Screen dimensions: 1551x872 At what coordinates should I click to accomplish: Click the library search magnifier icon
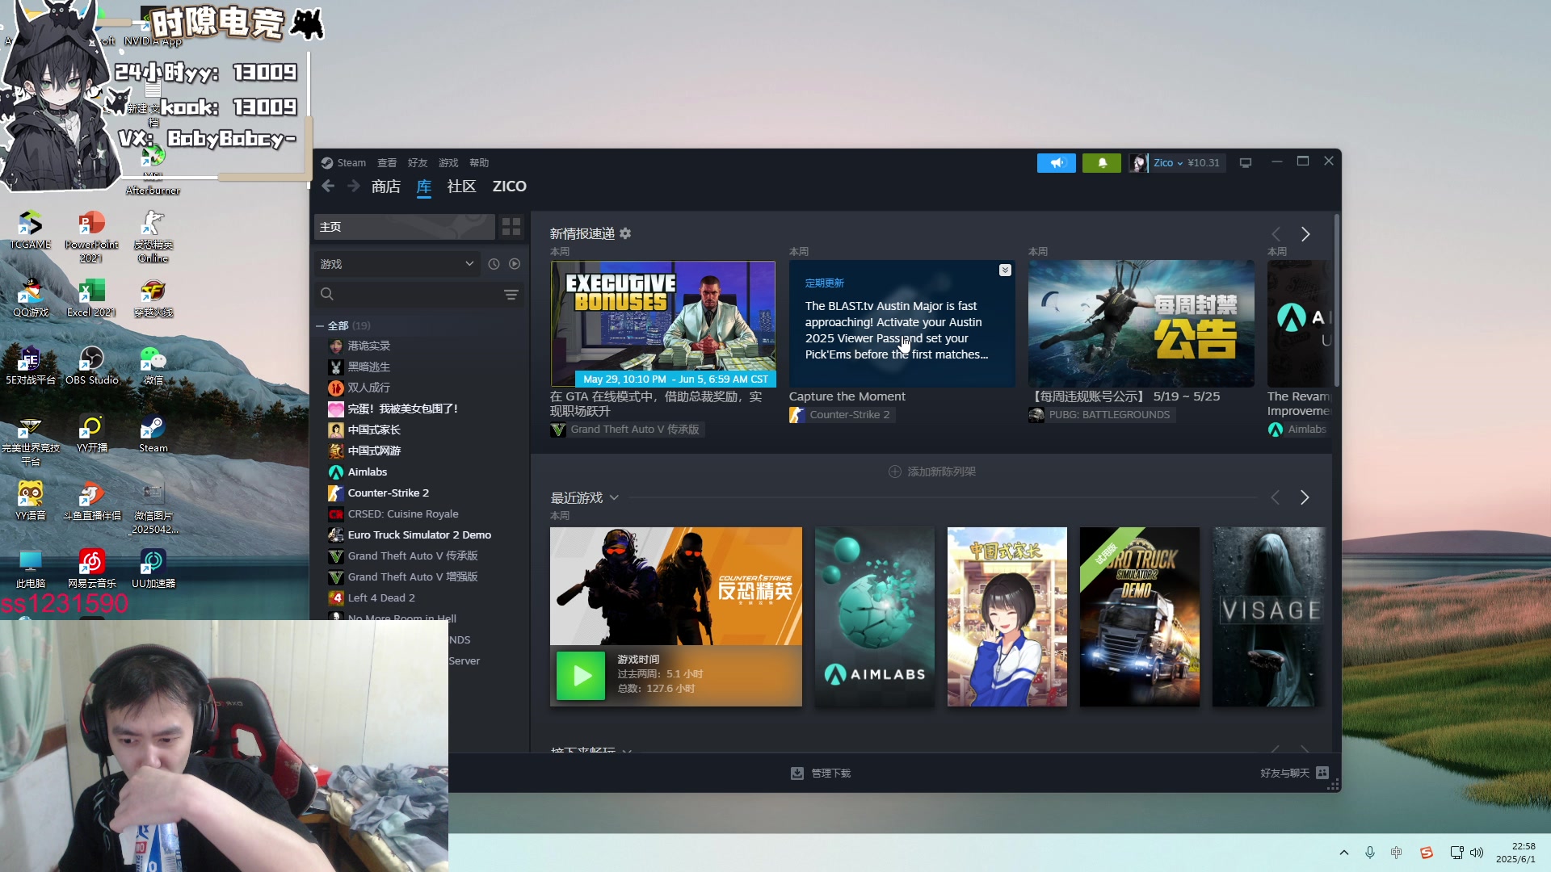(327, 295)
